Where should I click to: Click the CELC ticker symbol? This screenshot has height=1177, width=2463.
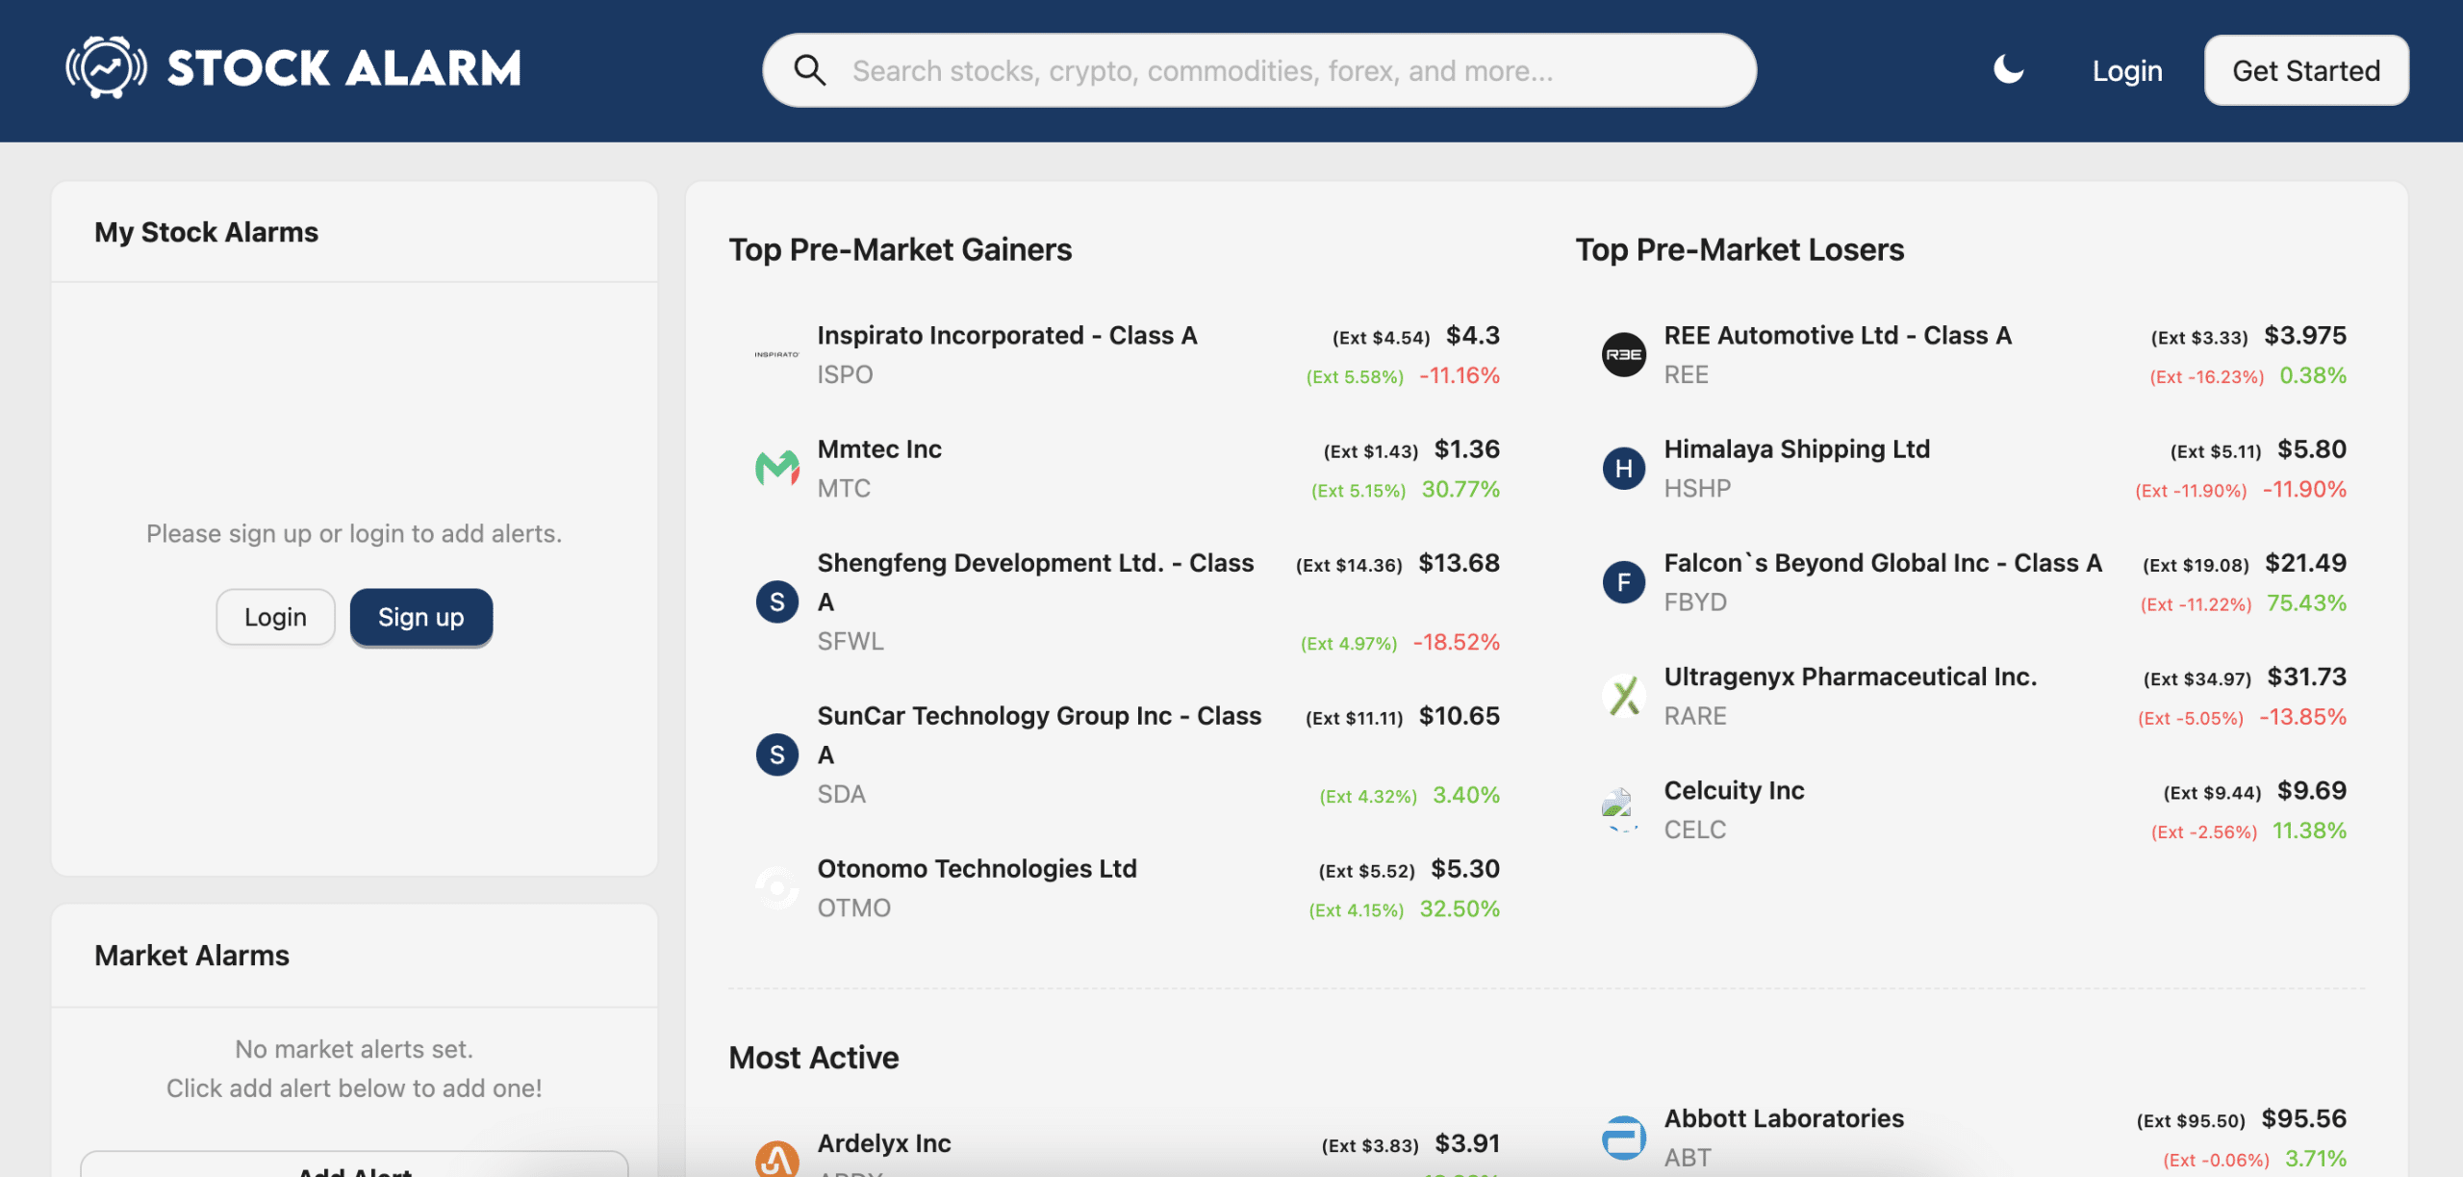coord(1695,830)
